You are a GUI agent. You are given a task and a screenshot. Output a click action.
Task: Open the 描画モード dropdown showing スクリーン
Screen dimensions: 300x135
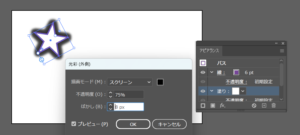pyautogui.click(x=130, y=82)
